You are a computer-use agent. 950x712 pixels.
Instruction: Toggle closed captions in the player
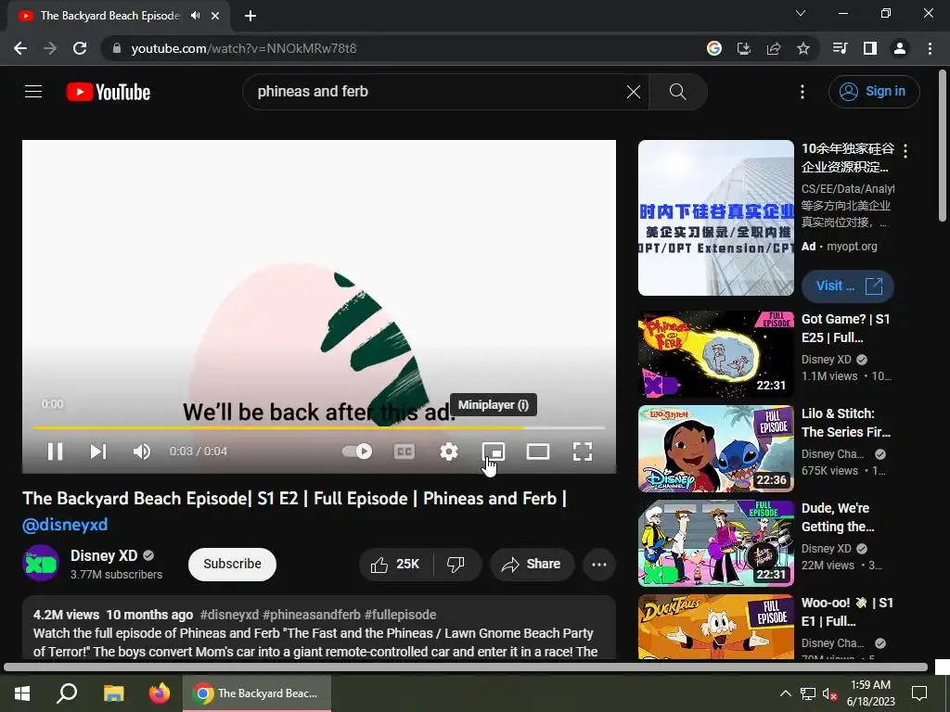point(404,451)
